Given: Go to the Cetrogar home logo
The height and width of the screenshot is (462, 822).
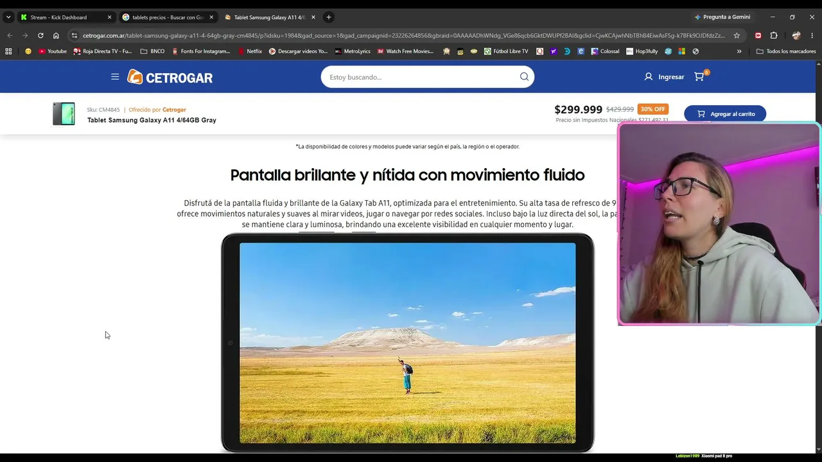Looking at the screenshot, I should (x=170, y=77).
